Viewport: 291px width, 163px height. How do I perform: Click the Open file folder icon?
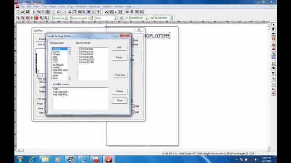click(x=22, y=12)
